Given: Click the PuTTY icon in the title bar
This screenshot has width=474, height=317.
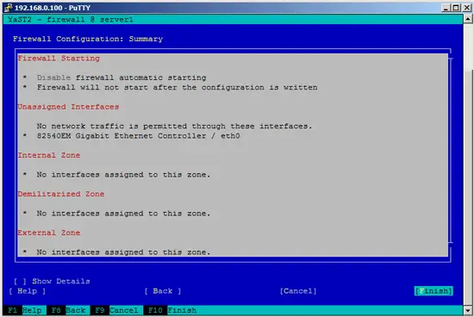Looking at the screenshot, I should 9,8.
